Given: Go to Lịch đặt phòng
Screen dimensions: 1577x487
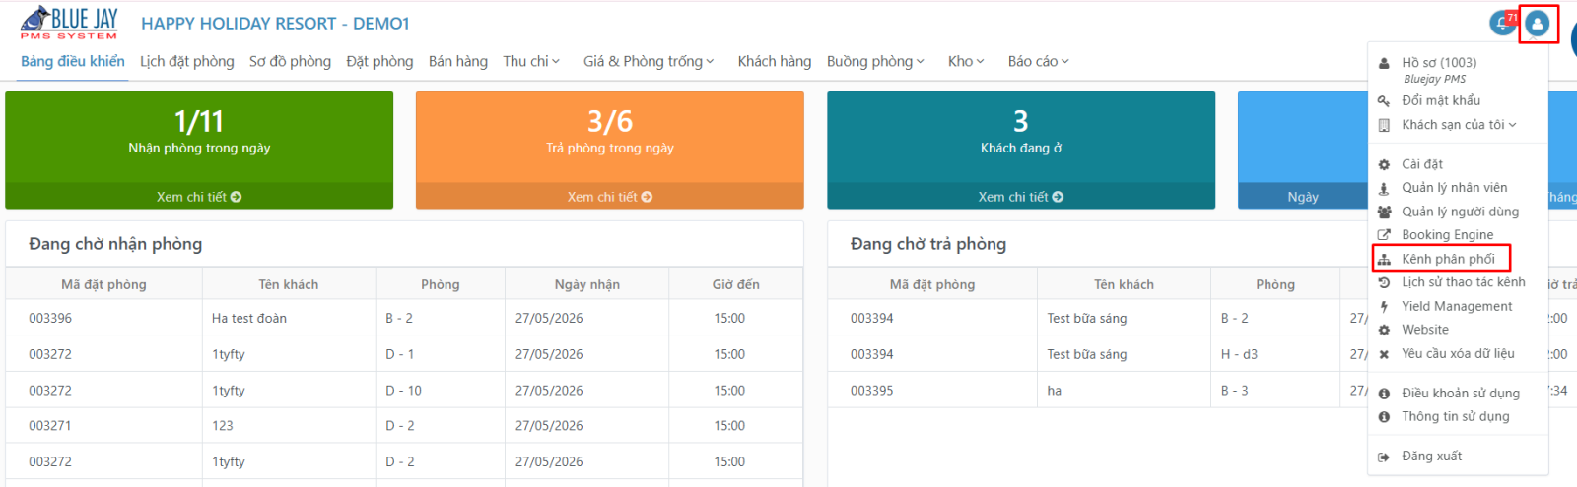Looking at the screenshot, I should (187, 61).
